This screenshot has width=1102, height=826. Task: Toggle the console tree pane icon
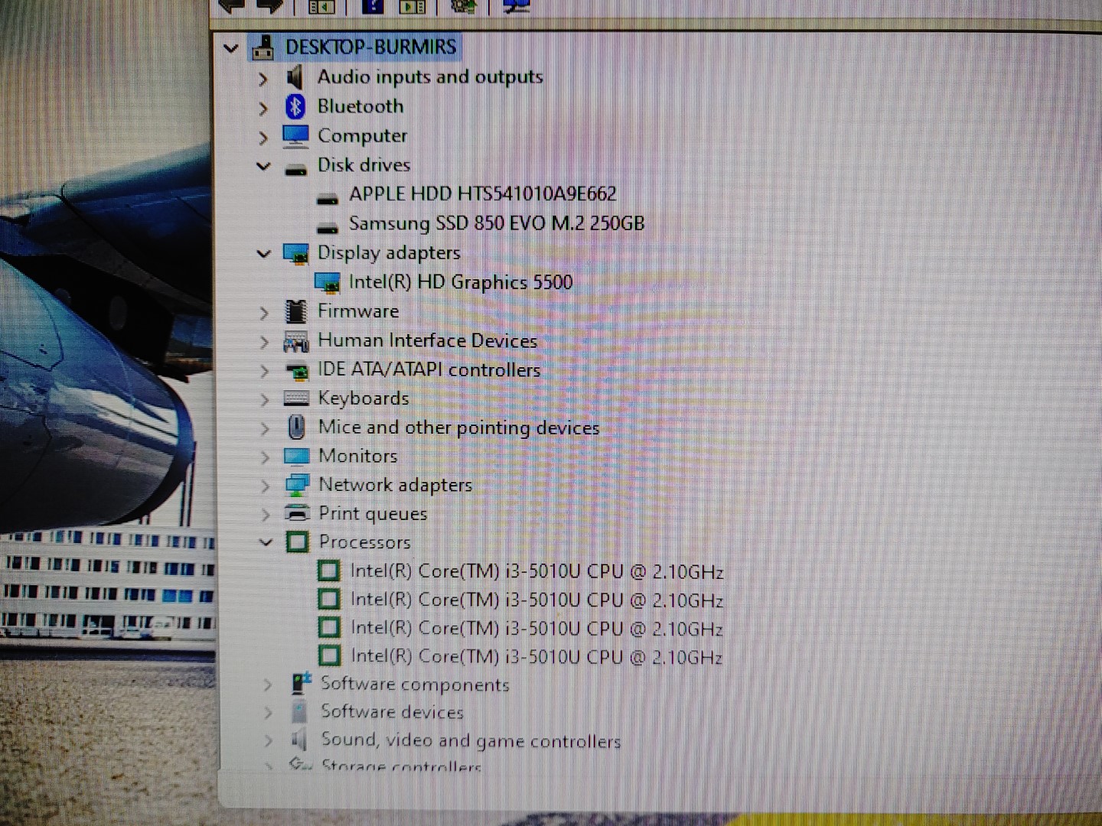pos(321,7)
